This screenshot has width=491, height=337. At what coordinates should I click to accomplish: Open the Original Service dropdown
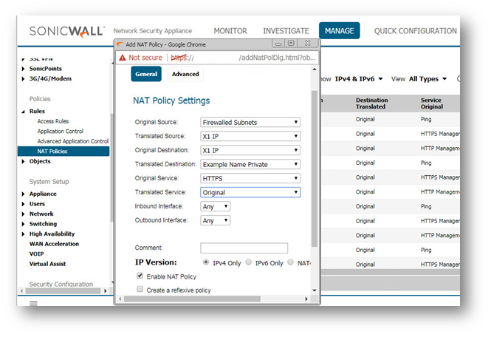pos(250,178)
